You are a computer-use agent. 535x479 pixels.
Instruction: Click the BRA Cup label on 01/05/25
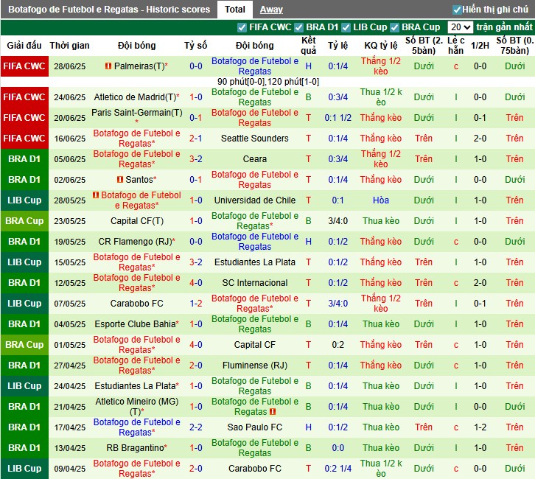point(24,345)
